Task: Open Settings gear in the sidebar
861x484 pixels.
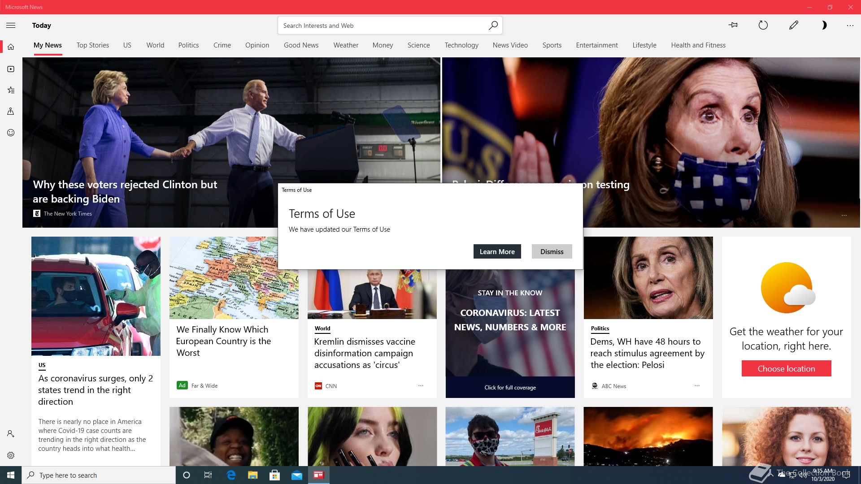Action: point(11,455)
